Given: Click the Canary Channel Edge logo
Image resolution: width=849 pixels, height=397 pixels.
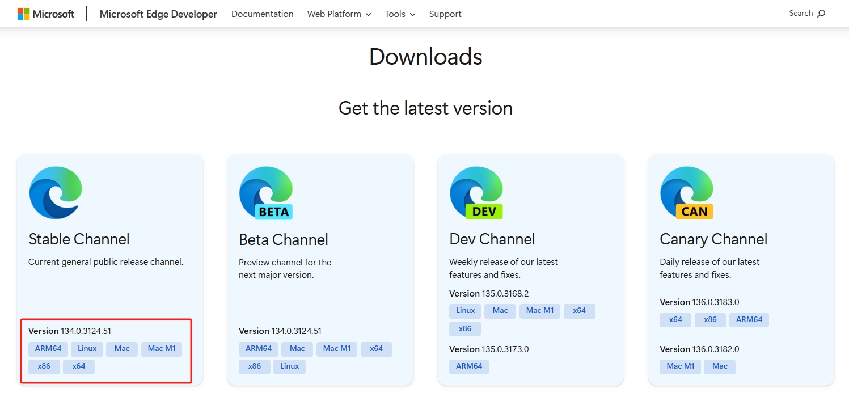Looking at the screenshot, I should (x=687, y=193).
